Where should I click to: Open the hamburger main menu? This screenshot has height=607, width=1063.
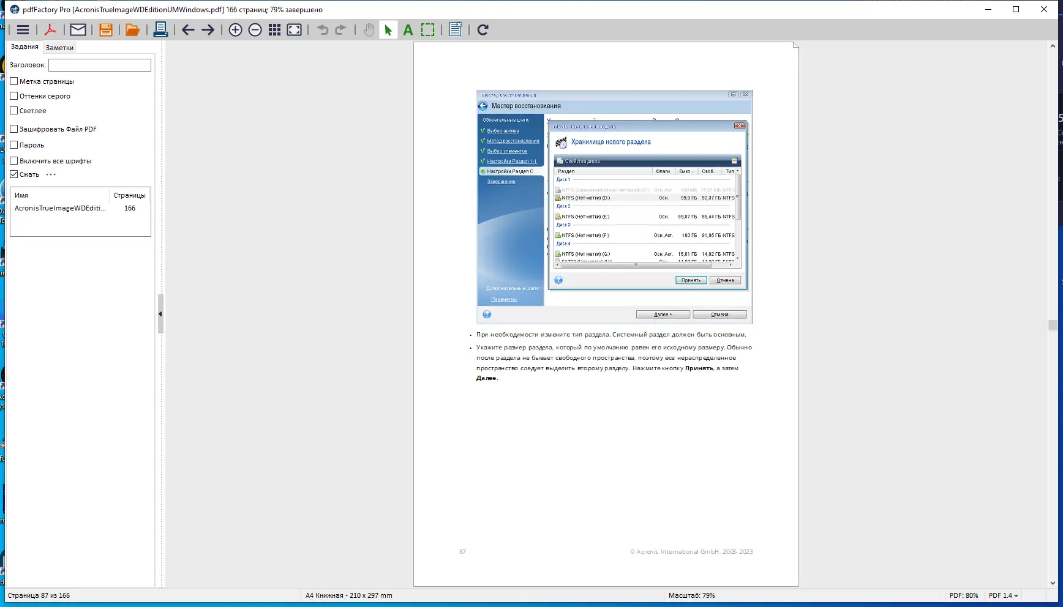pyautogui.click(x=23, y=30)
